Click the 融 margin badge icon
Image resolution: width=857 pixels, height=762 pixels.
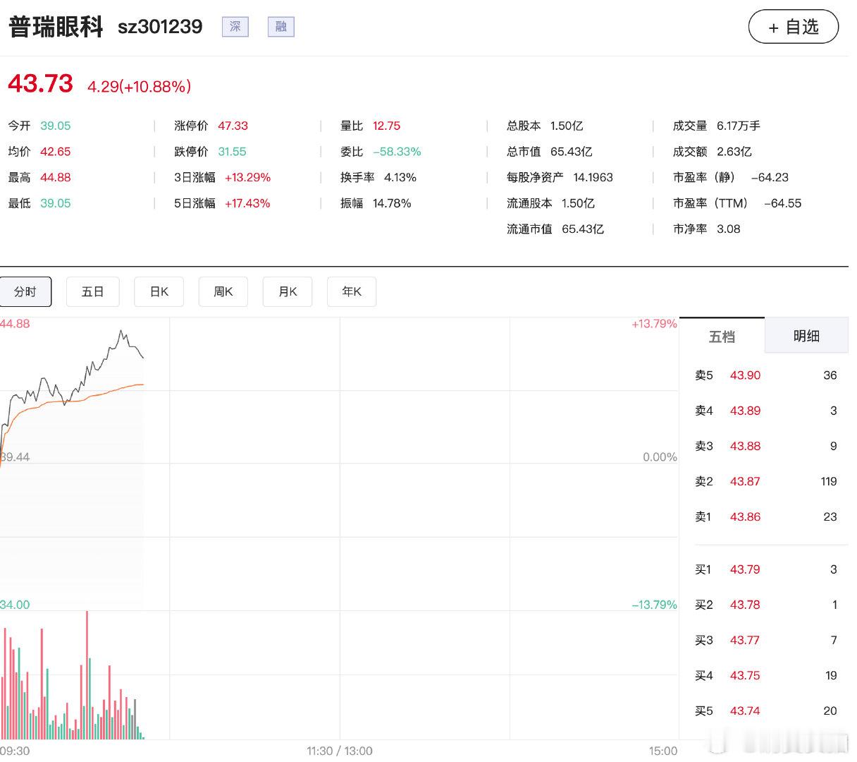point(281,27)
